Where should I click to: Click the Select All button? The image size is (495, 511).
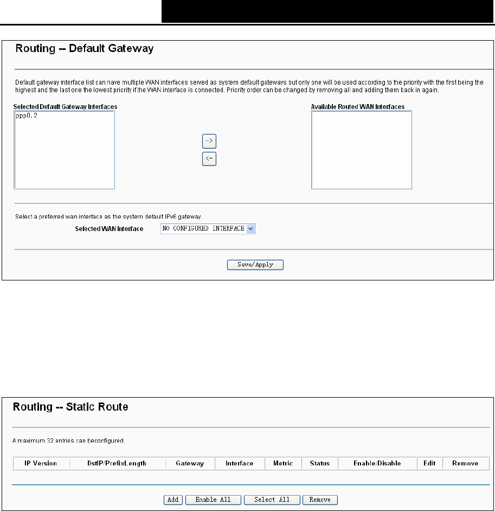click(x=272, y=500)
